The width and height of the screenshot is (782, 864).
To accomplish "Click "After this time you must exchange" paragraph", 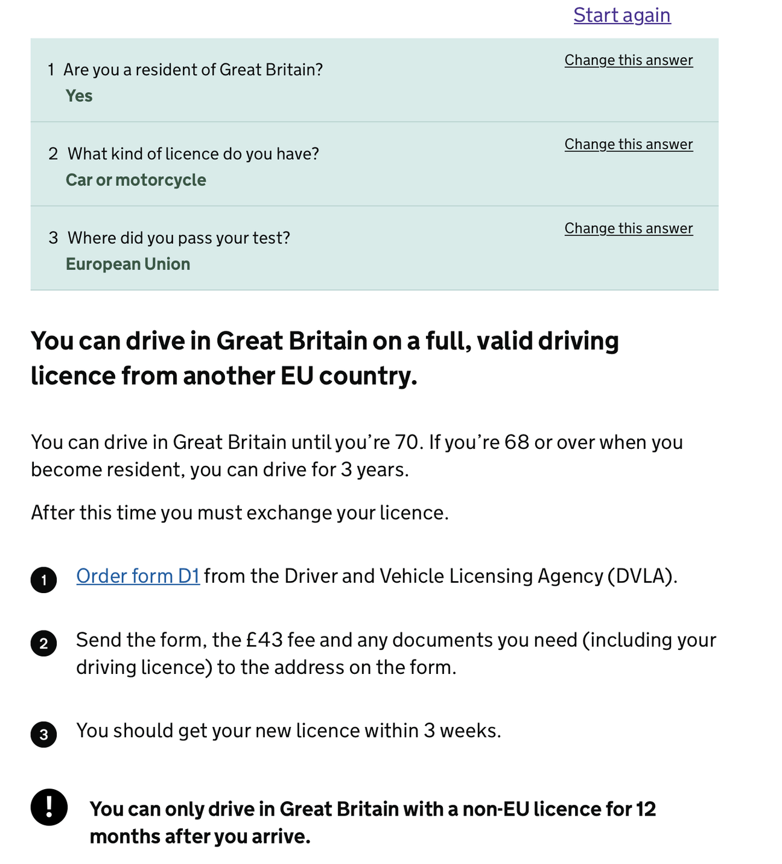I will [240, 513].
